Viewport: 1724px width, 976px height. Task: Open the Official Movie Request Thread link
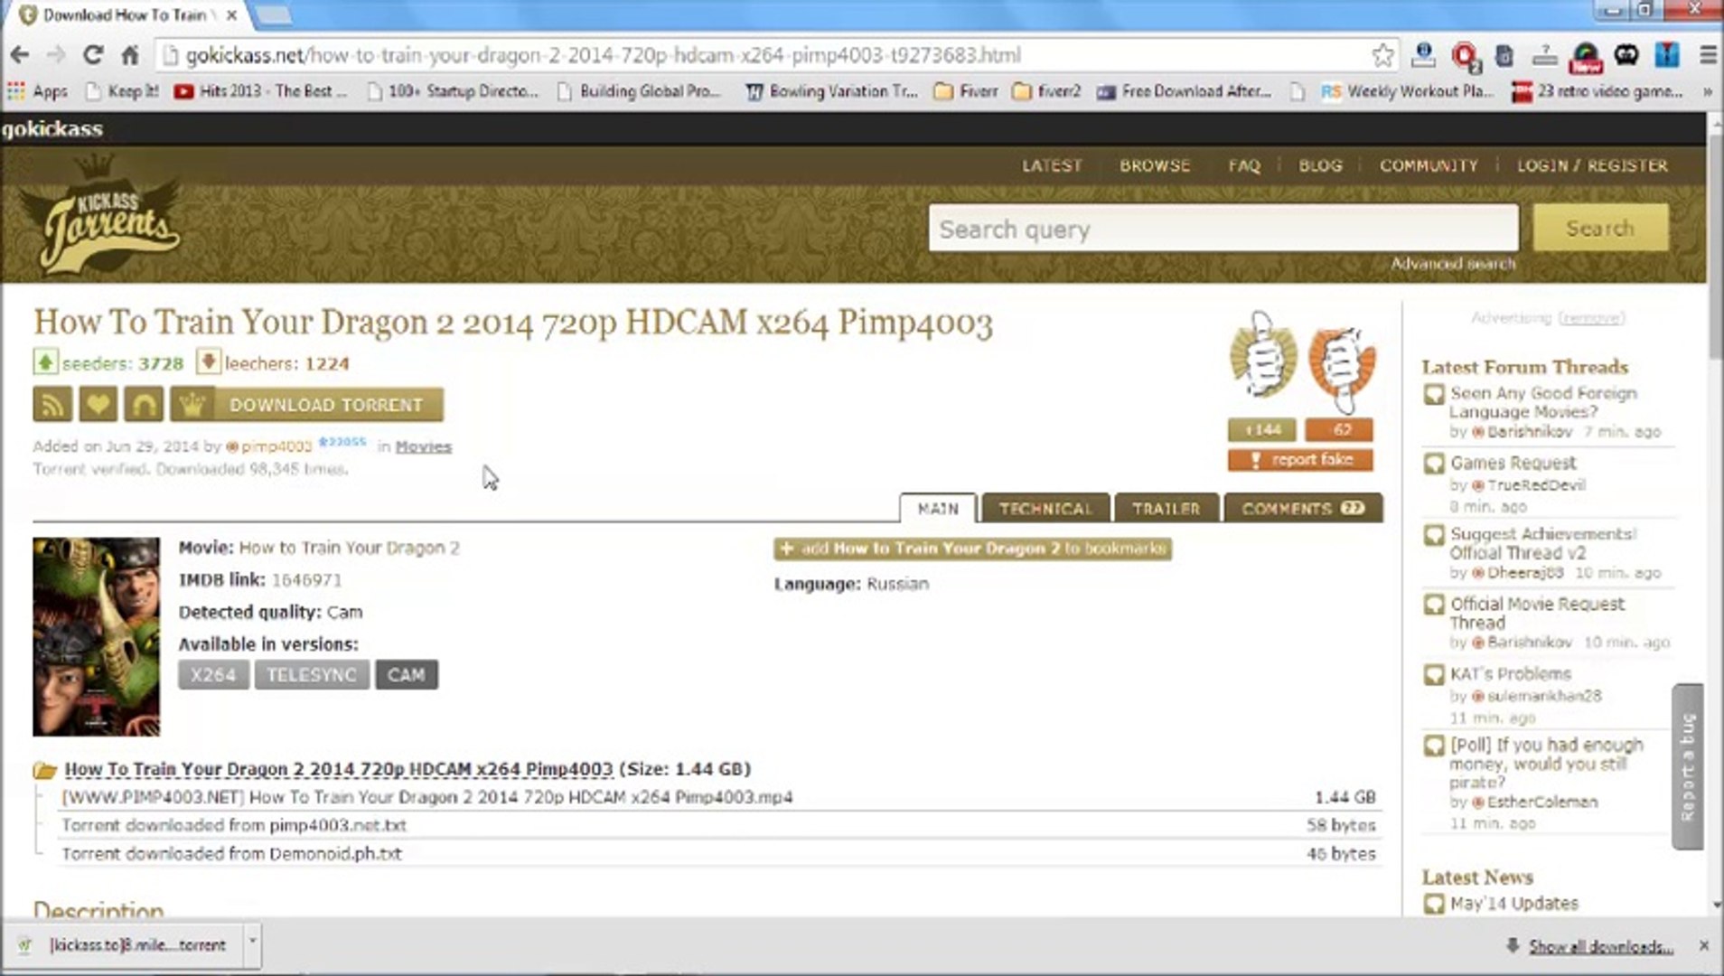point(1537,613)
